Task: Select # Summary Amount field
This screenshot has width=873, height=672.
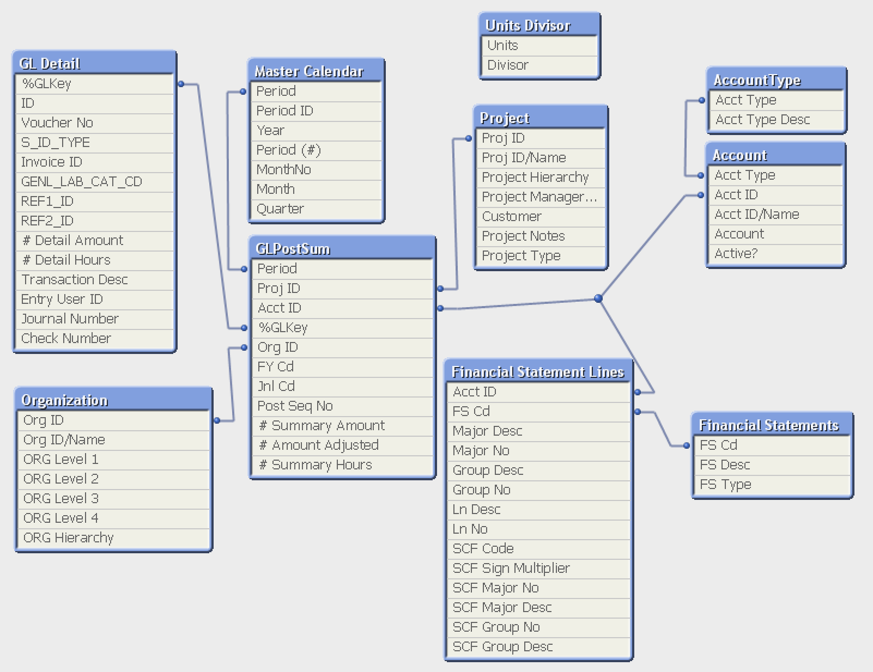Action: coord(342,426)
